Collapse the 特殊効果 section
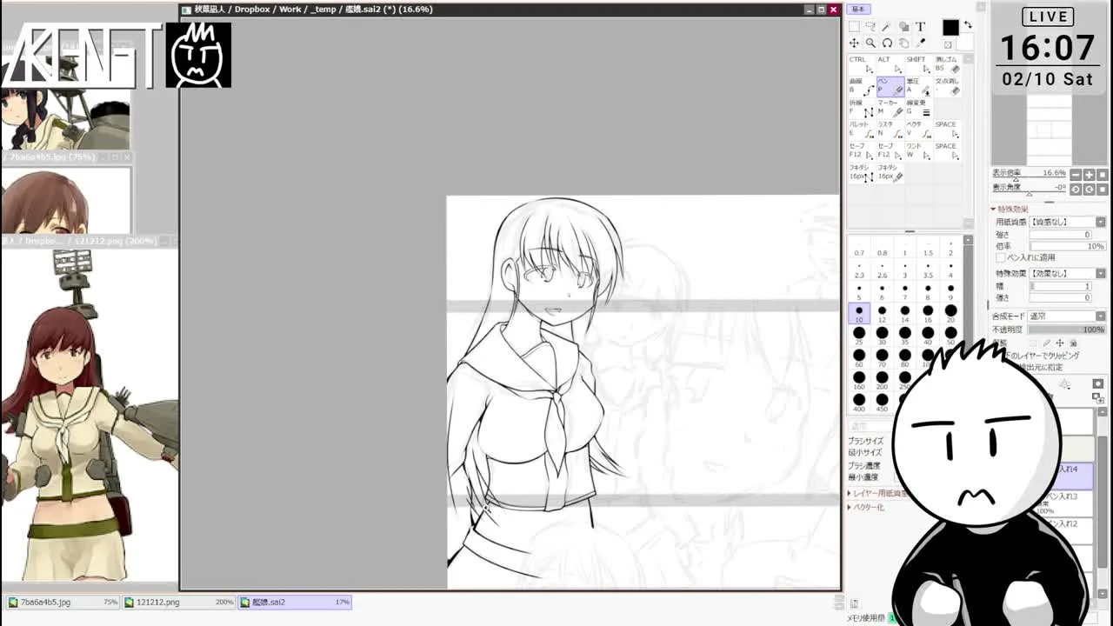The image size is (1113, 626). [994, 210]
